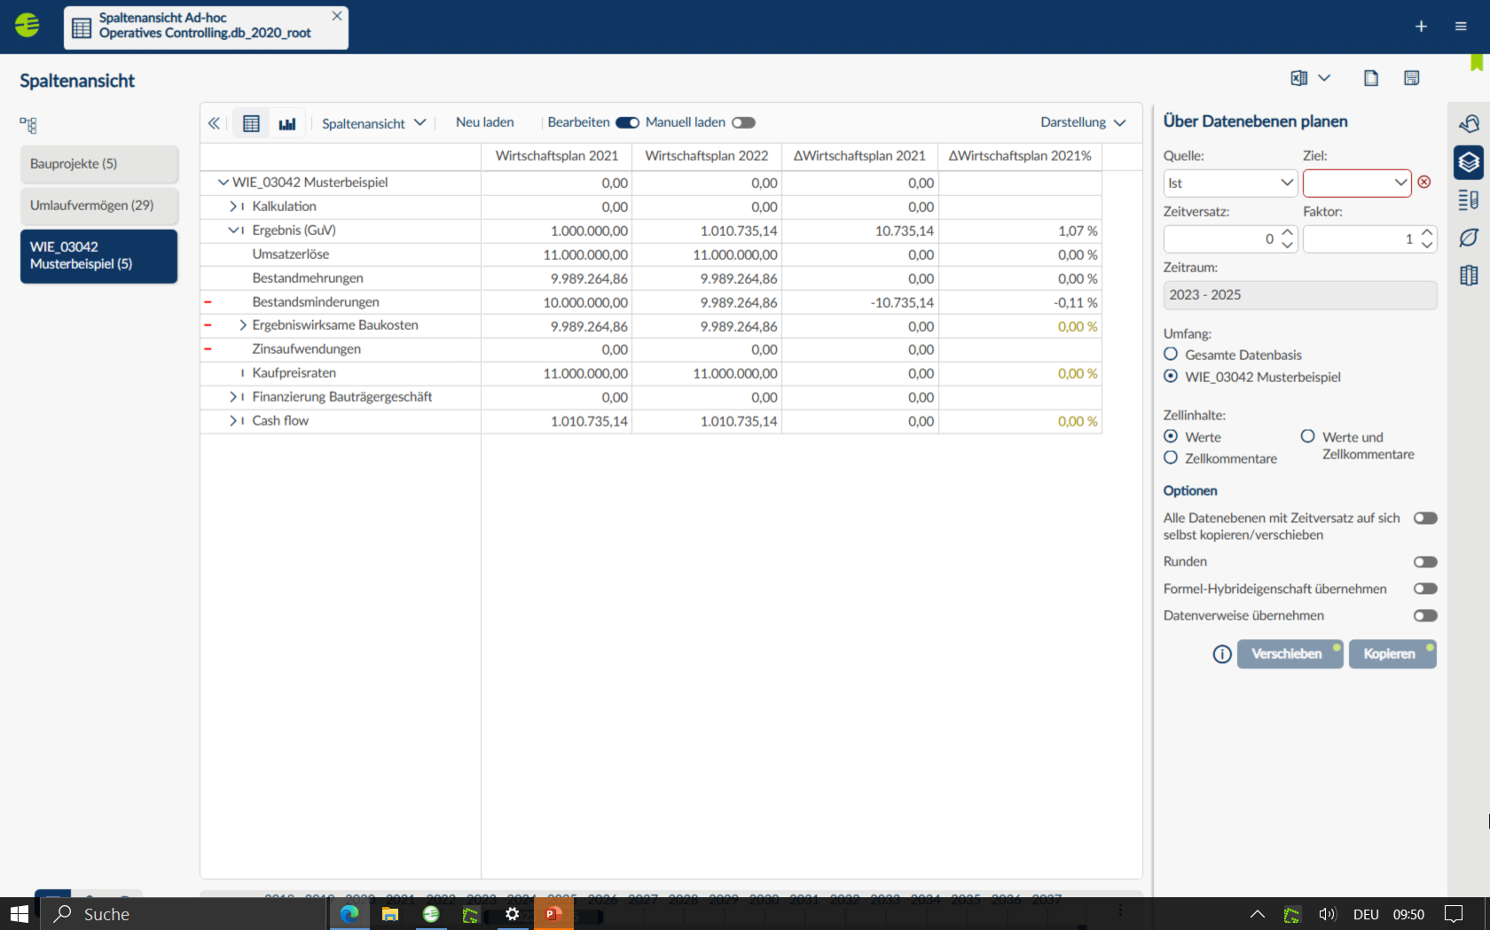
Task: Open the hamburger menu at top right
Action: [x=1461, y=27]
